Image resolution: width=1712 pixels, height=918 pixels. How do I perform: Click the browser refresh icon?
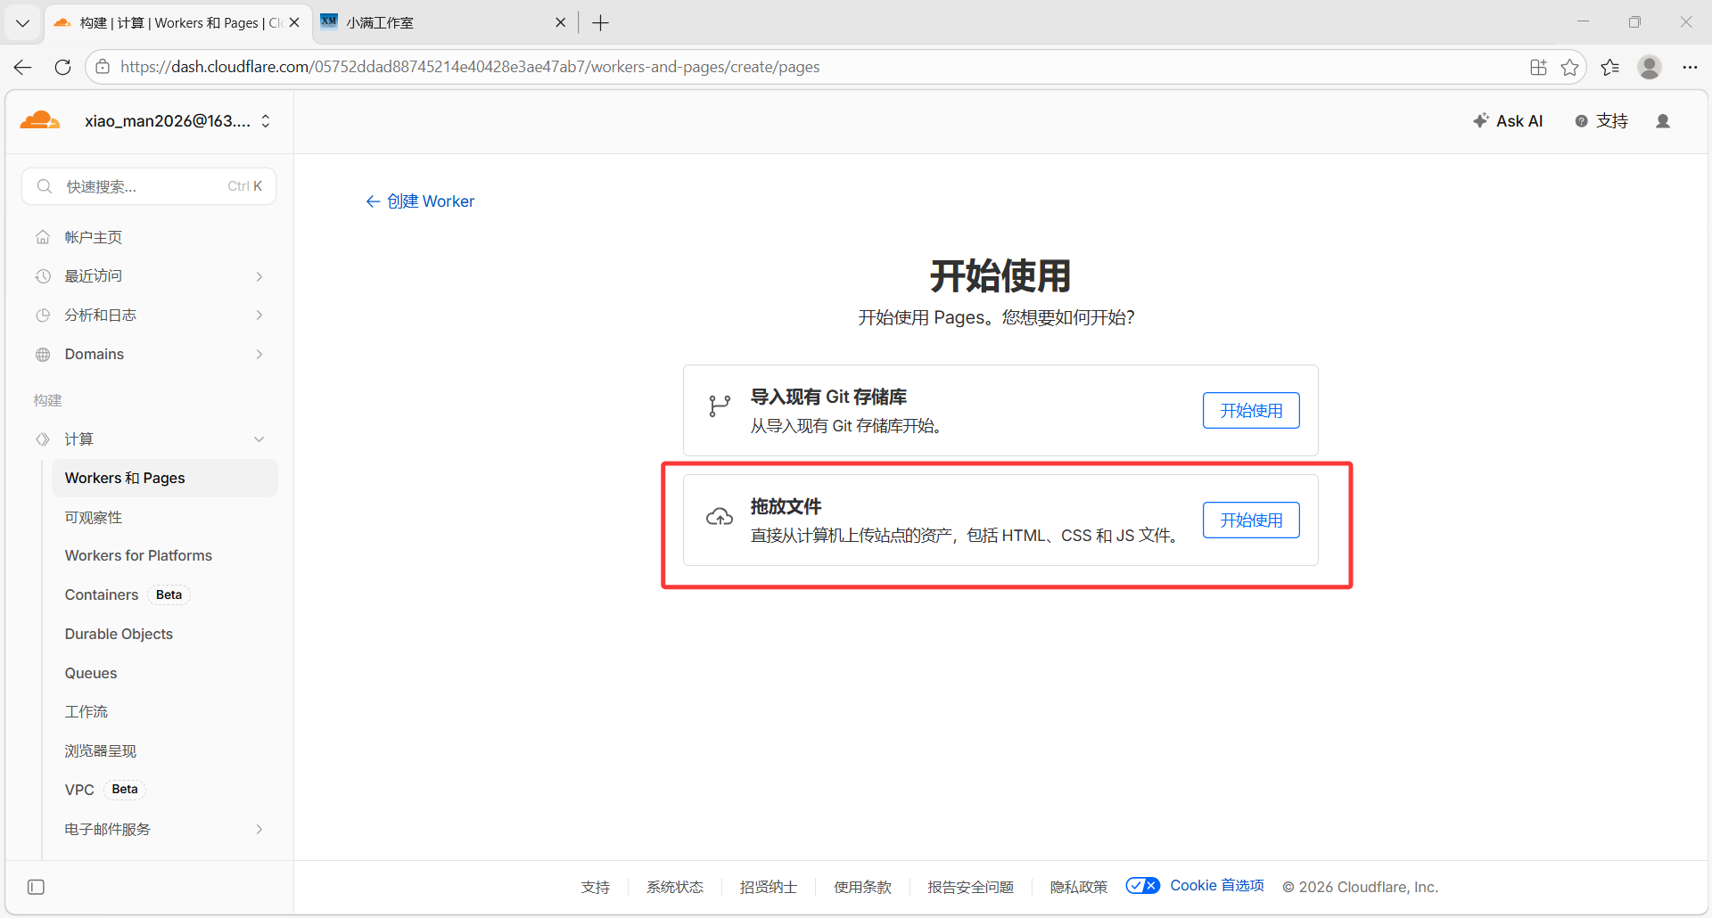tap(62, 67)
